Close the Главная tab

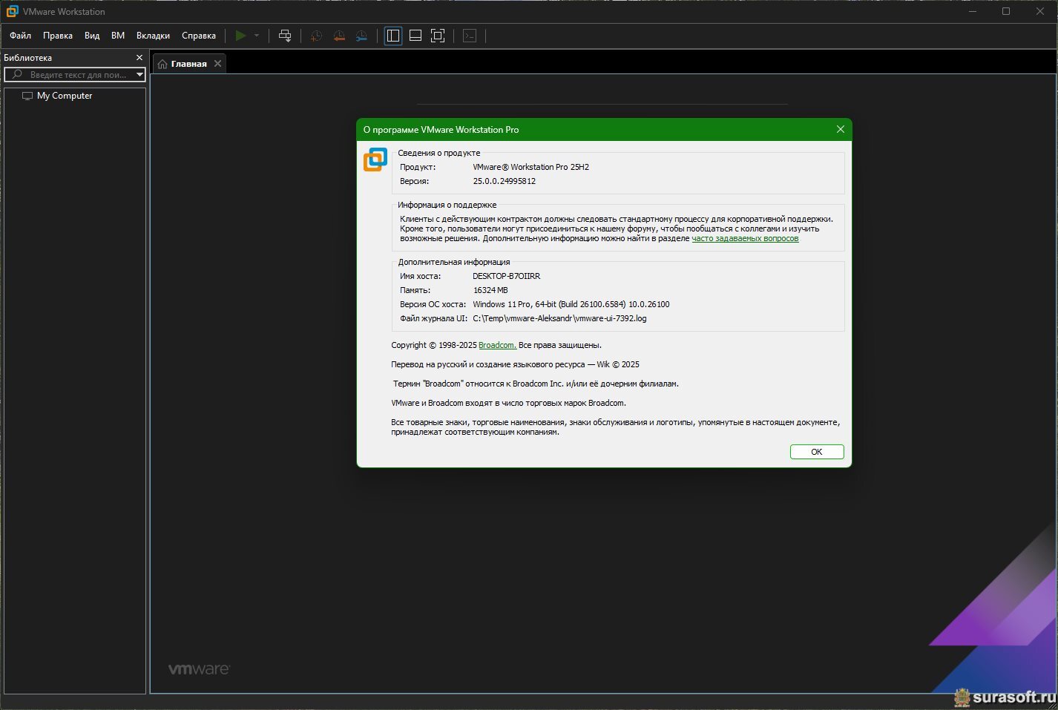tap(217, 64)
